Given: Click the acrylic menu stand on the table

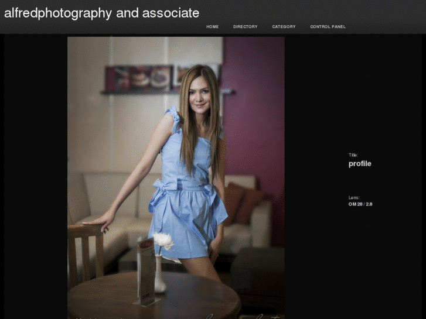Looking at the screenshot, I should pos(145,269).
